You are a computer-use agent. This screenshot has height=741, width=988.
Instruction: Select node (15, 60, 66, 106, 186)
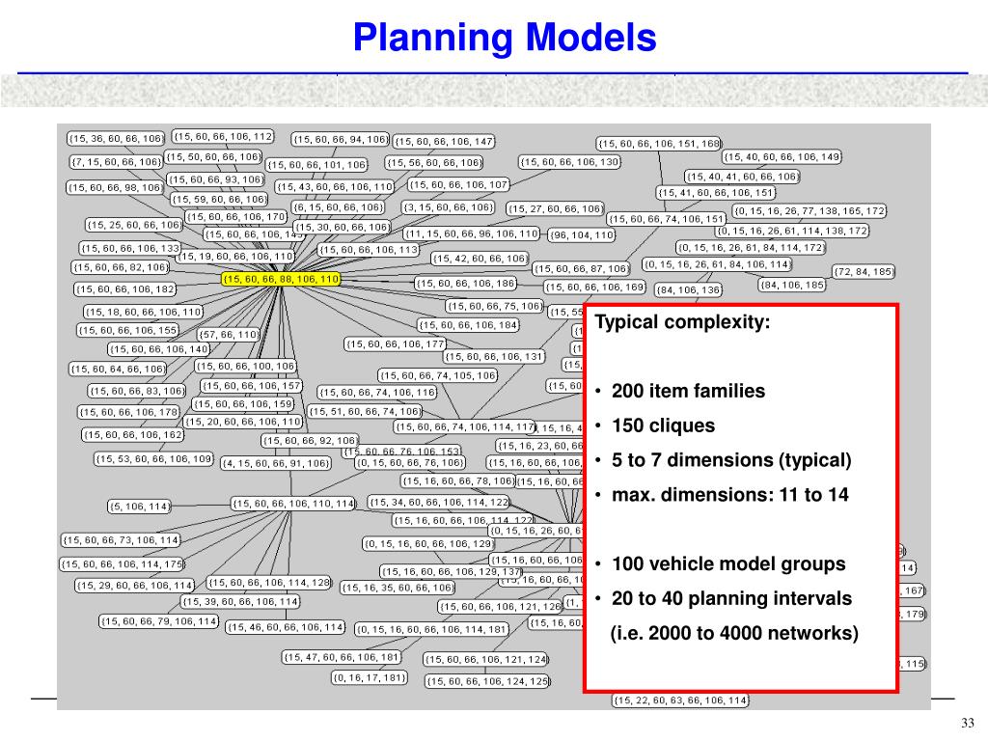[x=466, y=284]
